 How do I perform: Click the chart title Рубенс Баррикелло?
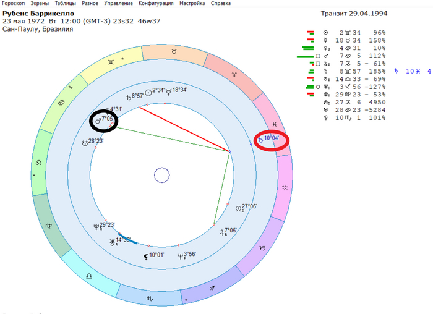pos(38,13)
